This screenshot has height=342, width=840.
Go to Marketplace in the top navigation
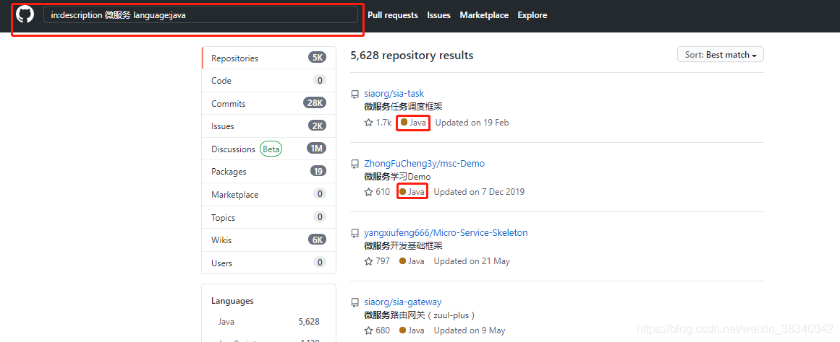click(484, 15)
